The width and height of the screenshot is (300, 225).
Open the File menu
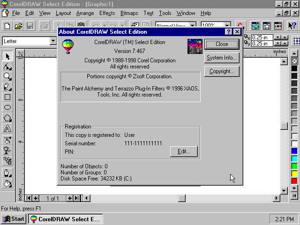(16, 13)
